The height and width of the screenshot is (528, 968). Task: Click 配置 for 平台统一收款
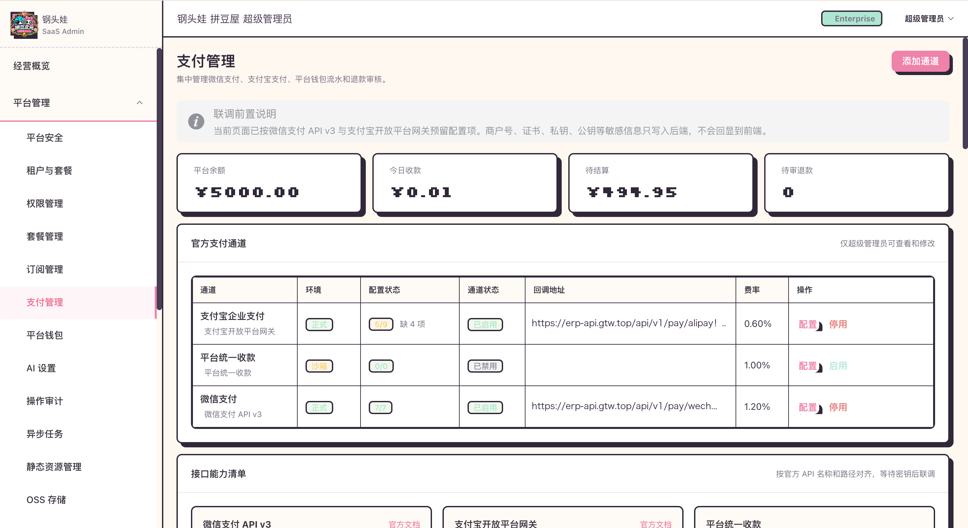(x=808, y=366)
